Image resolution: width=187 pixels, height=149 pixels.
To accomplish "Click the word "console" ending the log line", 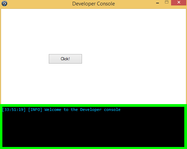I will pyautogui.click(x=112, y=110).
